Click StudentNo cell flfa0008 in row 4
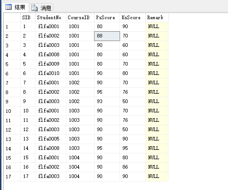 click(51, 55)
